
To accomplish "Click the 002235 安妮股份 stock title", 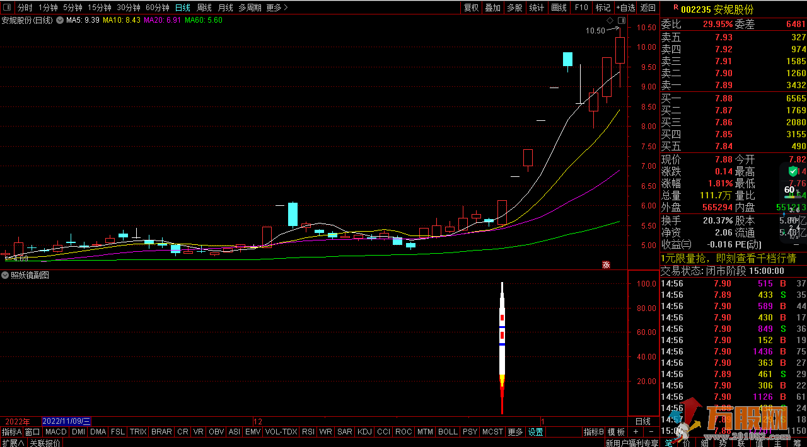I will pos(717,9).
